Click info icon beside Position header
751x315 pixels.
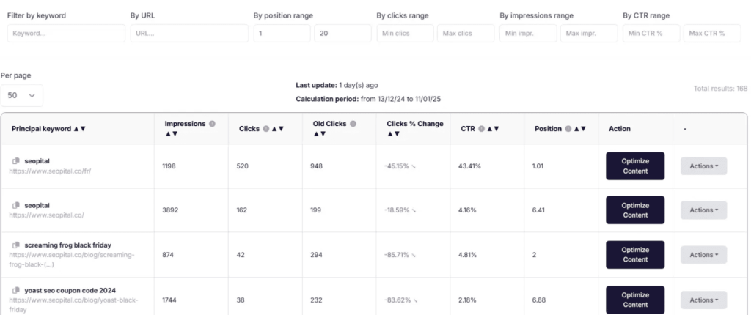568,129
